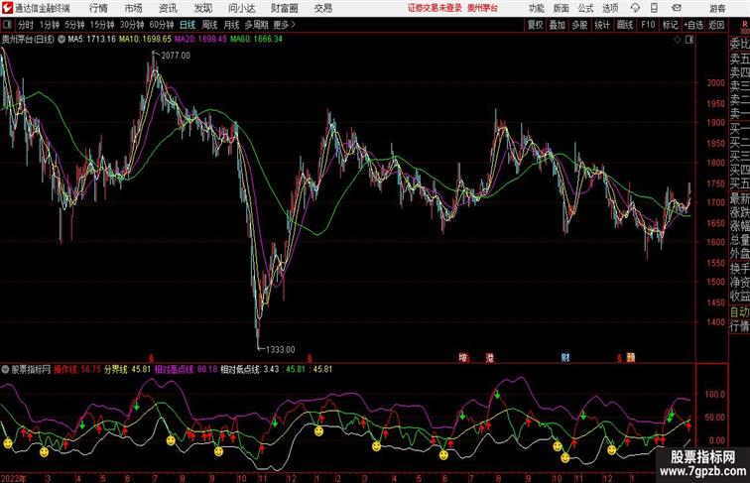Click 证券交易未登录 login status link

tap(435, 8)
